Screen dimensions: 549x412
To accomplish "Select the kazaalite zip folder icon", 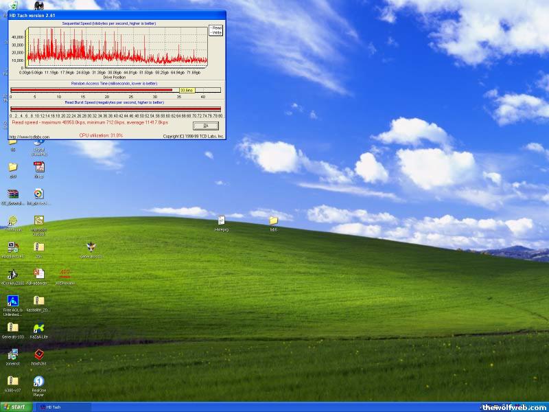I will pyautogui.click(x=39, y=301).
